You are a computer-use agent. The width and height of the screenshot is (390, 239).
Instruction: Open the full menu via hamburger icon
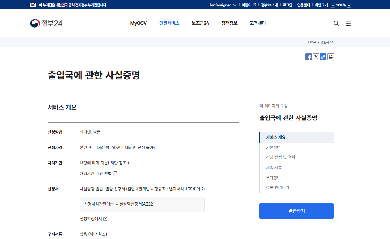[x=348, y=23]
